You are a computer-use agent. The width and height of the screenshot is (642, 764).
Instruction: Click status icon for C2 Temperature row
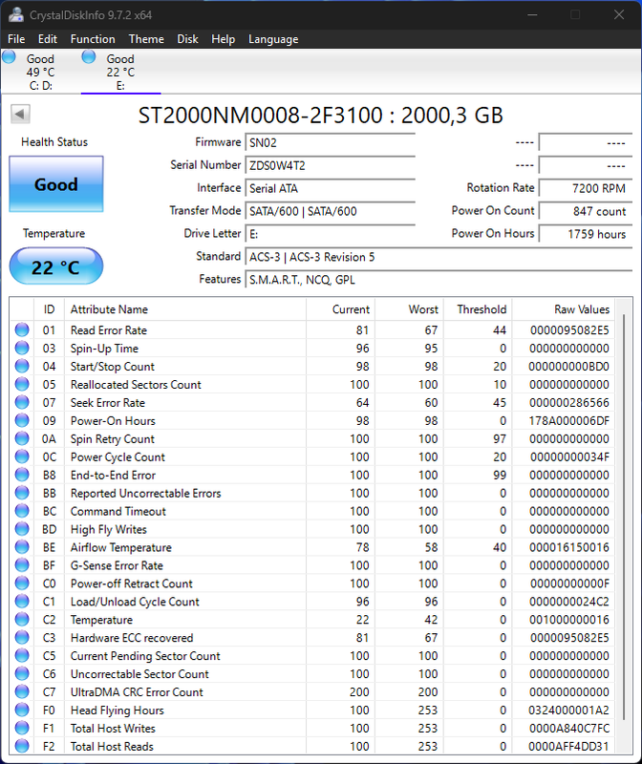click(x=22, y=619)
